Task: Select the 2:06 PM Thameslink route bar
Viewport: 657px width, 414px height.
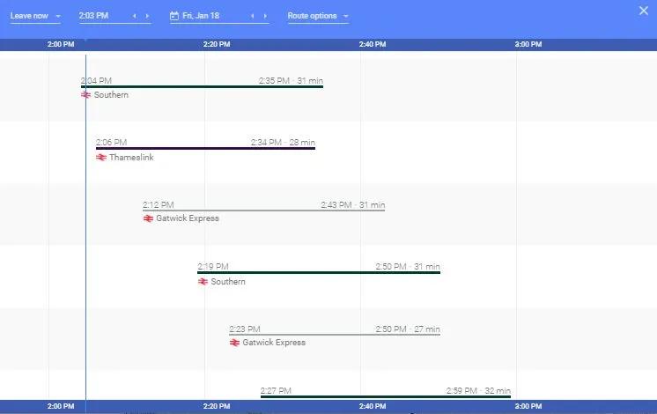Action: (x=205, y=148)
